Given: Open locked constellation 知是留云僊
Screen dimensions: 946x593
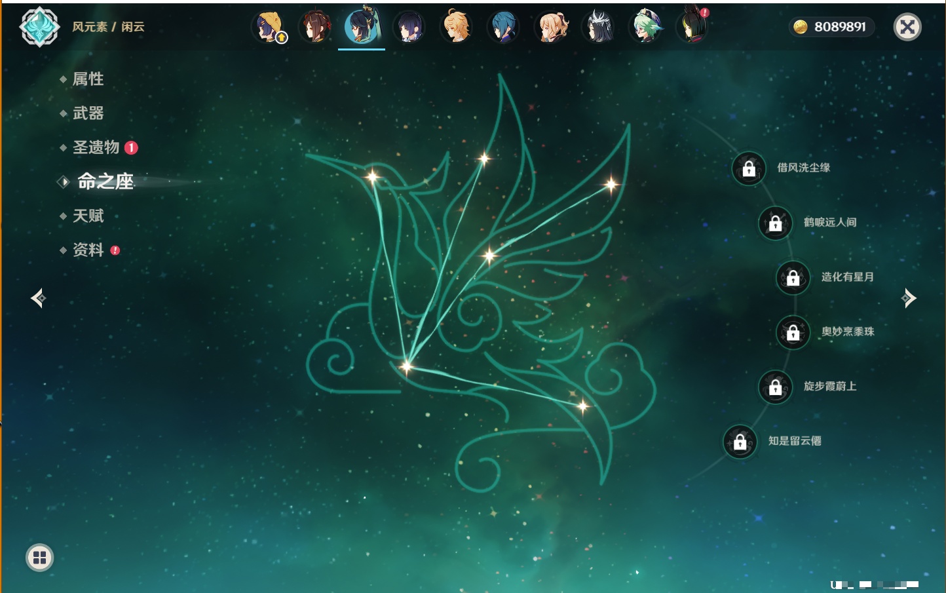Looking at the screenshot, I should [x=740, y=442].
